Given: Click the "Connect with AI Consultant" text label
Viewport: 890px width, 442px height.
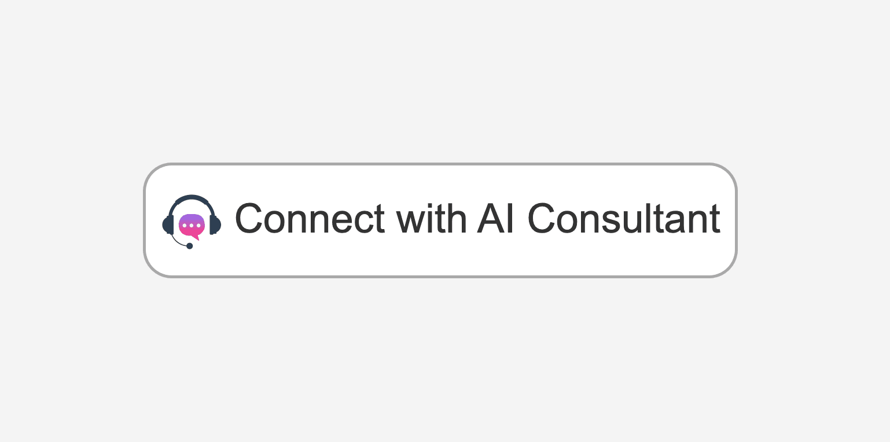Looking at the screenshot, I should point(477,220).
